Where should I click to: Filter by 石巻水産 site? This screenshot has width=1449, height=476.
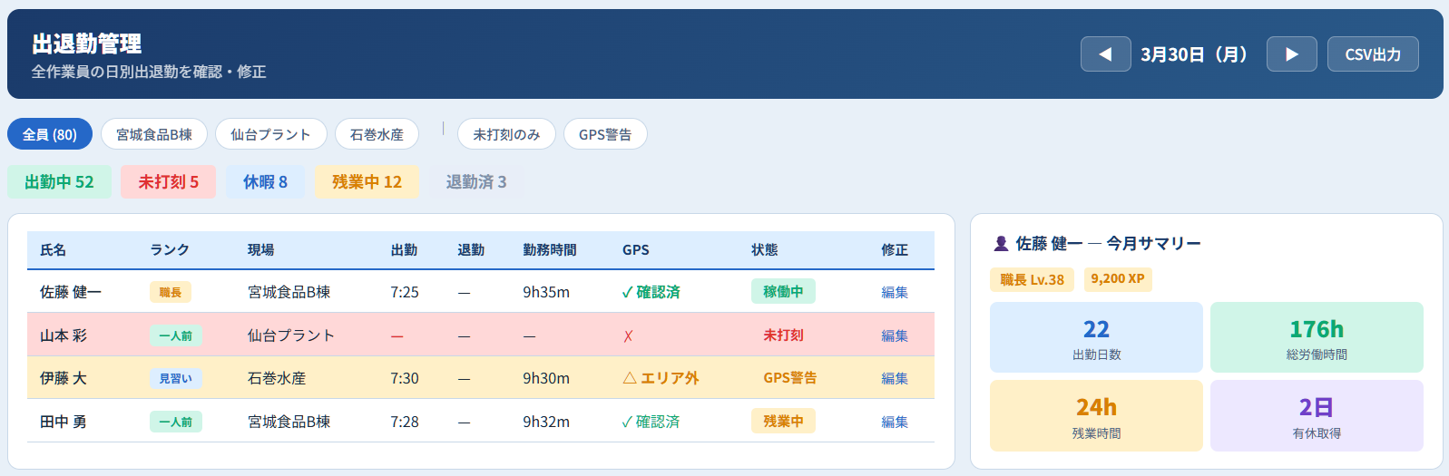click(x=377, y=134)
